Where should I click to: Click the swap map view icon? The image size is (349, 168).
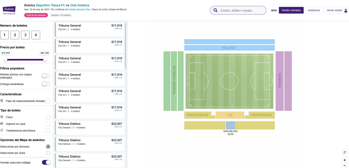345,152
